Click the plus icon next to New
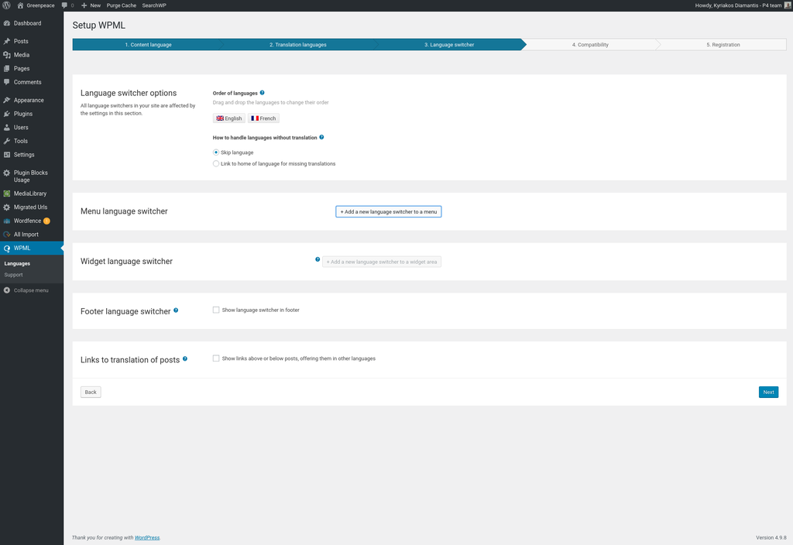Screen dimensions: 793x545 [x=84, y=5]
